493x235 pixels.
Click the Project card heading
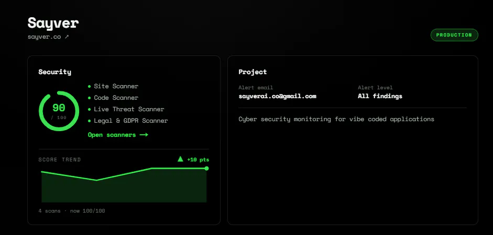pyautogui.click(x=253, y=72)
